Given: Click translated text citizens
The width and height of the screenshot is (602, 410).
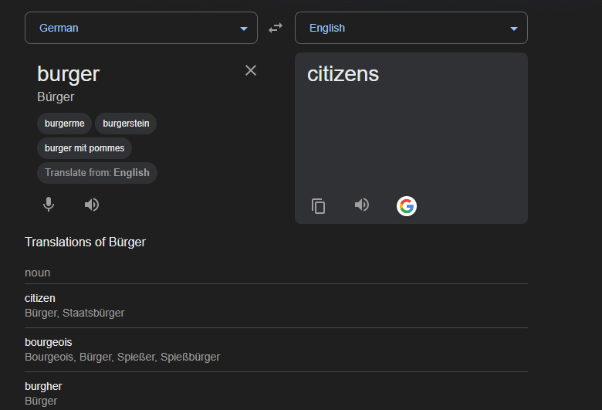Looking at the screenshot, I should (x=343, y=74).
